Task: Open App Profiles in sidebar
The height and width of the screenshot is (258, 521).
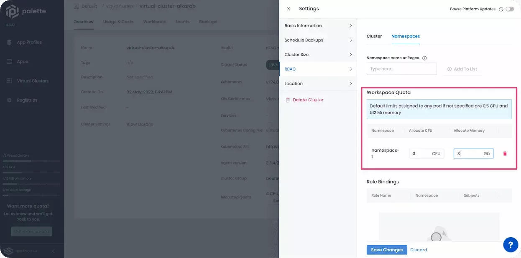Action: coord(29,43)
